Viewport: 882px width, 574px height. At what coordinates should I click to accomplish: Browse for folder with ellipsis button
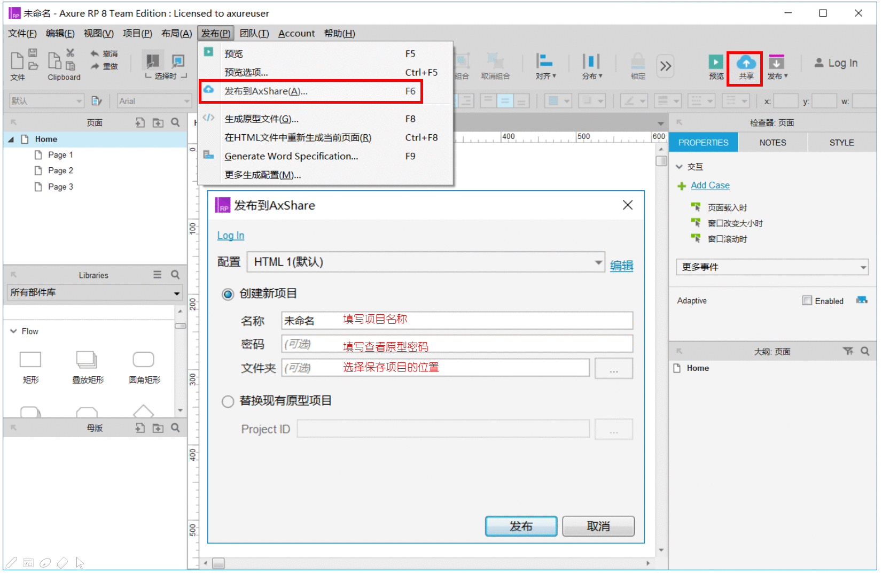tap(614, 368)
